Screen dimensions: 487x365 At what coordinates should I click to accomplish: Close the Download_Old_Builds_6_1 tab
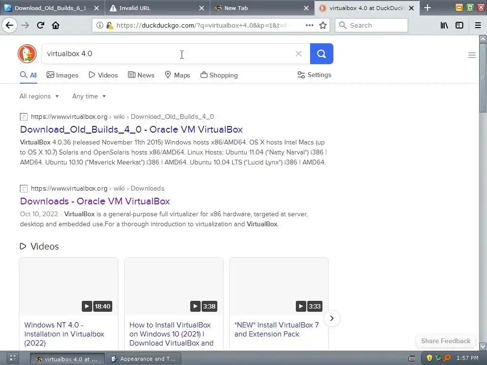click(97, 8)
